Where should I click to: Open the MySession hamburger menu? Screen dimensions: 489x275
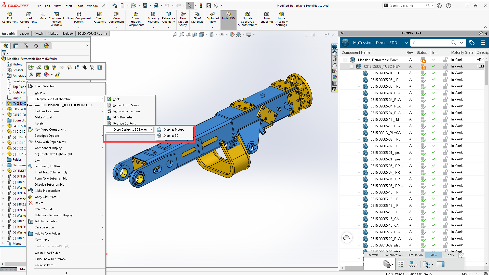[483, 43]
